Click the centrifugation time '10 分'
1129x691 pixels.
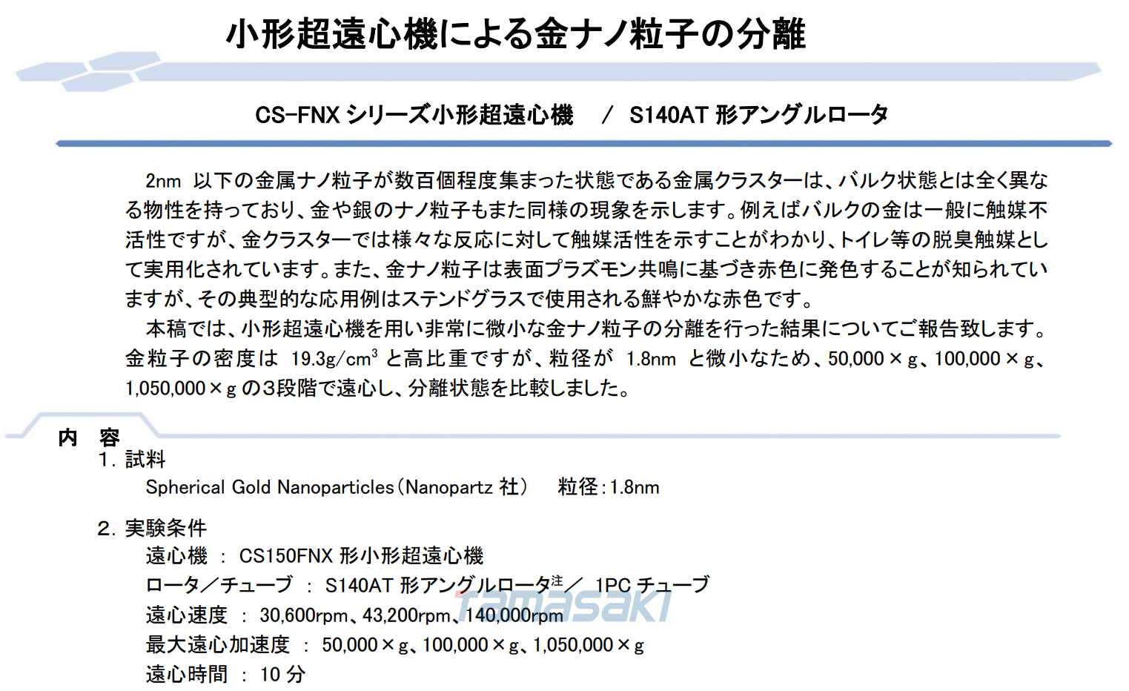(x=282, y=674)
